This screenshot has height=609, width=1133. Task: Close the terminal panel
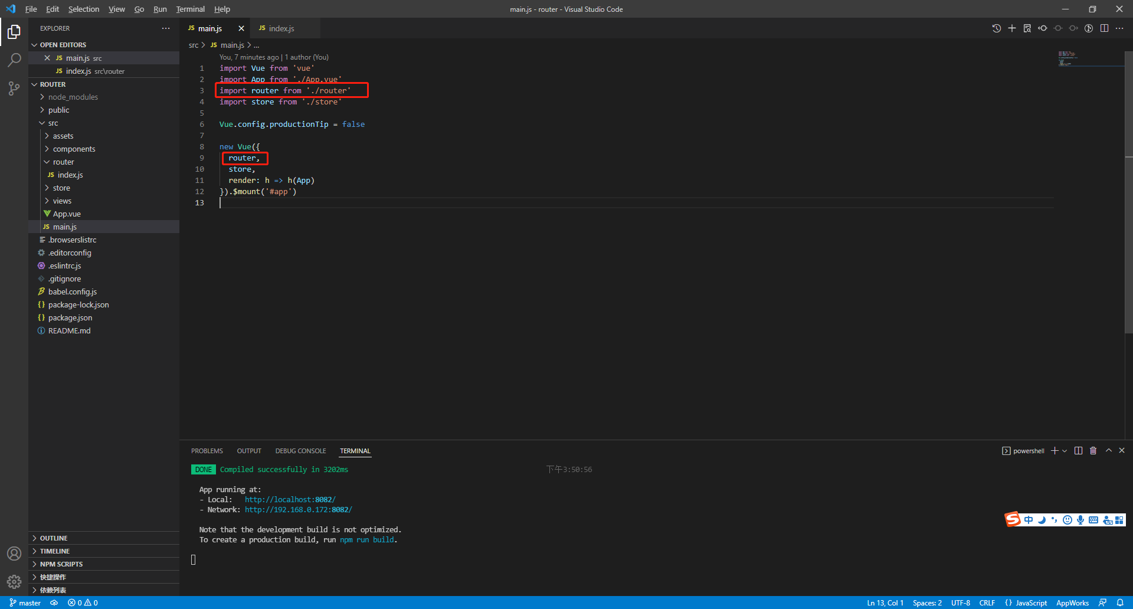point(1122,450)
